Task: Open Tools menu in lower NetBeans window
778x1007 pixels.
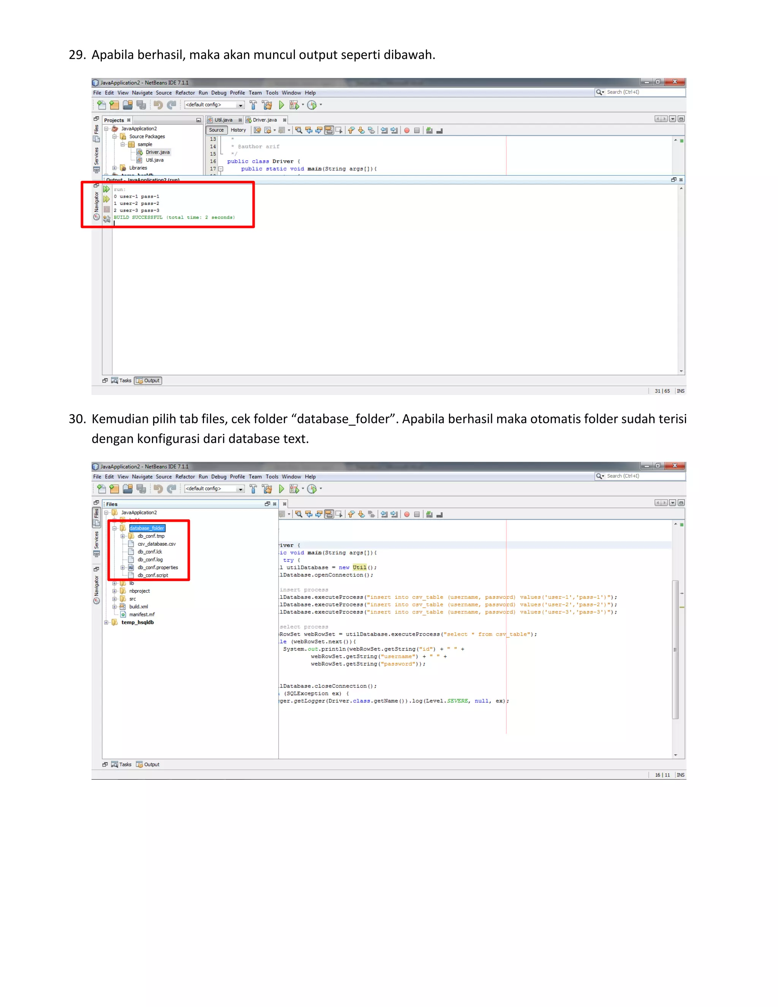Action: pyautogui.click(x=272, y=477)
